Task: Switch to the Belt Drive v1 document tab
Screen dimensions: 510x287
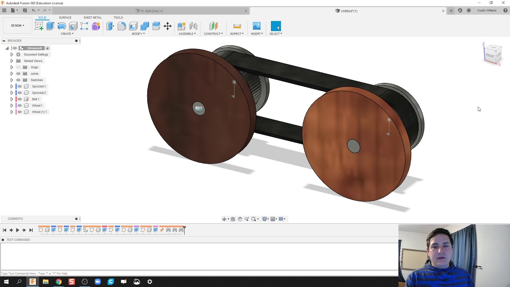Action: 151,11
